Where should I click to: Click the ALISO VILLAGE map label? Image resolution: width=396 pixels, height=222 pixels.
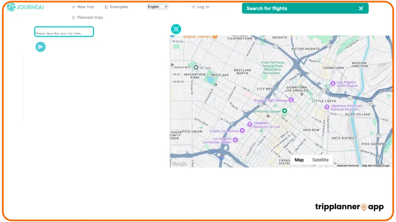358,114
